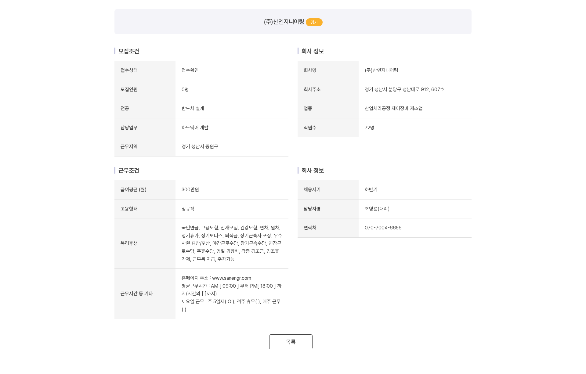The width and height of the screenshot is (586, 374).
Task: Click the 모집인원 row label
Action: coord(129,89)
